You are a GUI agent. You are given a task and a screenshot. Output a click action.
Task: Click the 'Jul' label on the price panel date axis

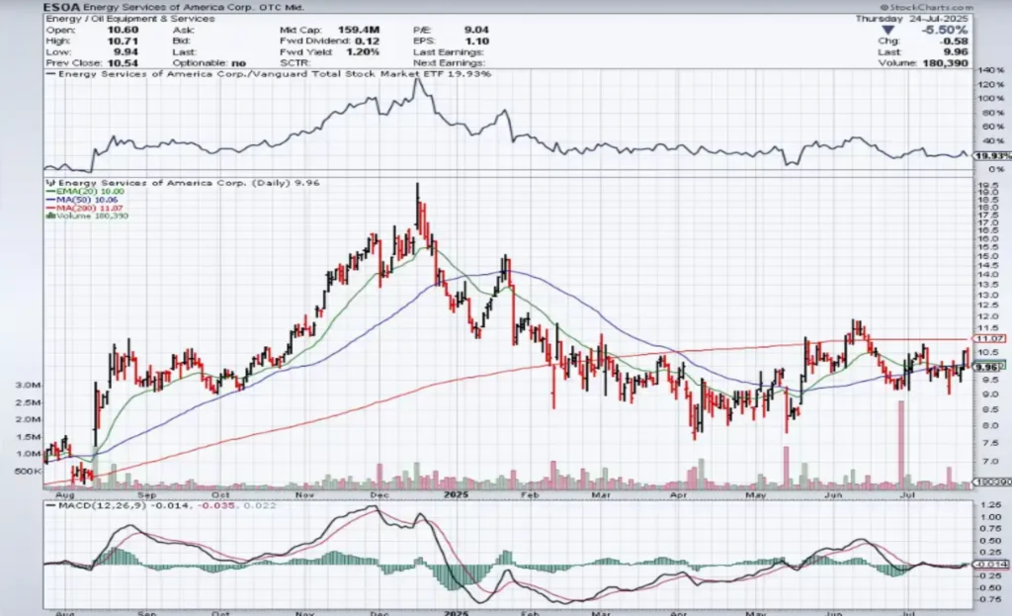pyautogui.click(x=907, y=495)
